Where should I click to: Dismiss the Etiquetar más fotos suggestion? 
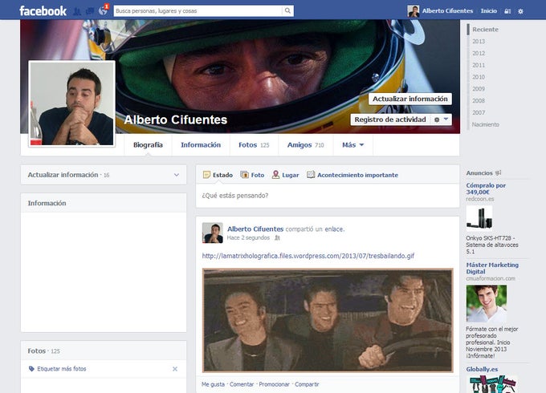coord(175,369)
